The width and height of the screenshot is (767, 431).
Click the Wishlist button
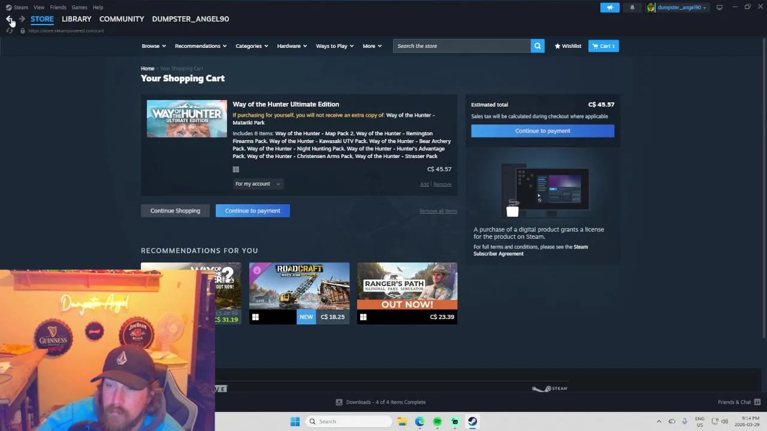(568, 46)
